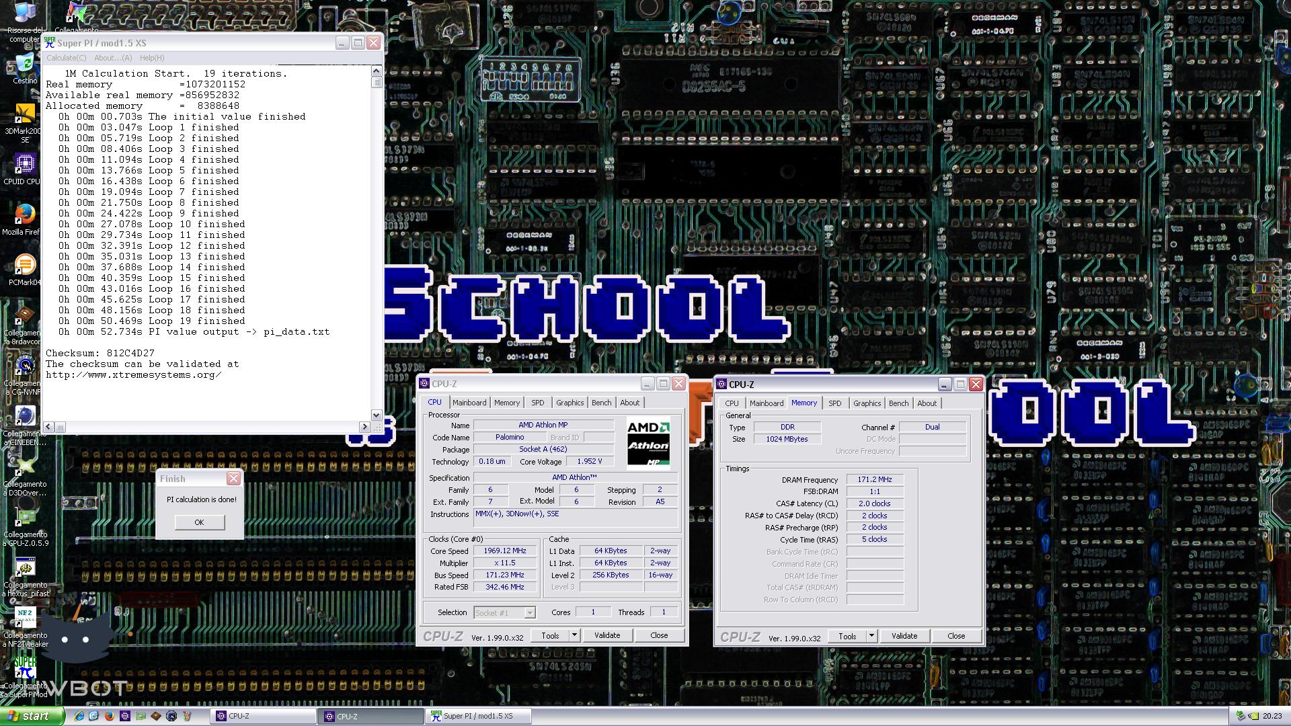The image size is (1291, 726).
Task: Click Internet Explorer quick launch icon
Action: coord(79,716)
